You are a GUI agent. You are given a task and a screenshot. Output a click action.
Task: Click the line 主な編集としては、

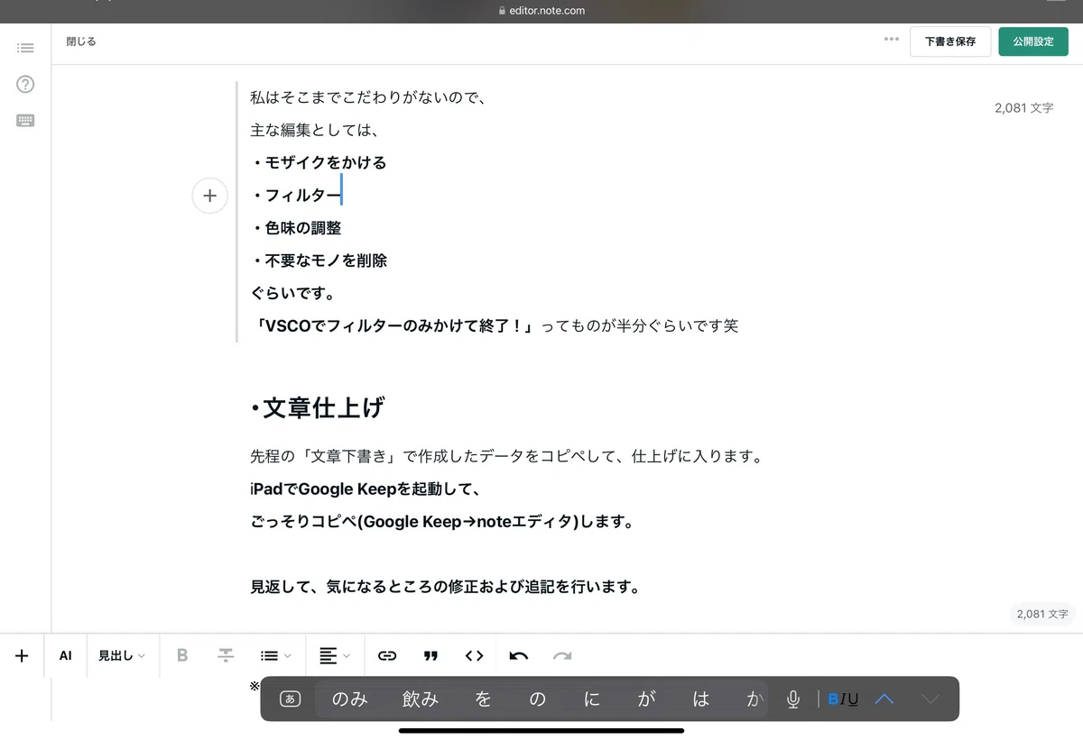click(315, 130)
